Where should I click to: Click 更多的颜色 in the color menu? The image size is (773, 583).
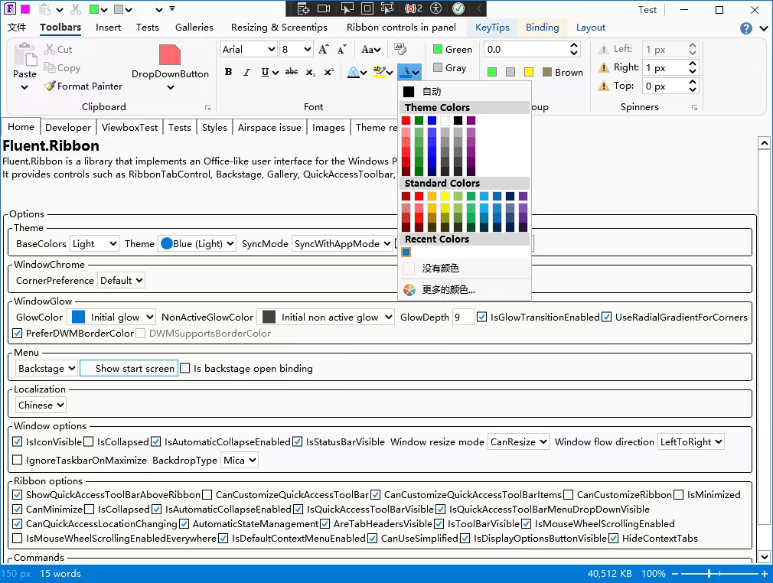448,290
